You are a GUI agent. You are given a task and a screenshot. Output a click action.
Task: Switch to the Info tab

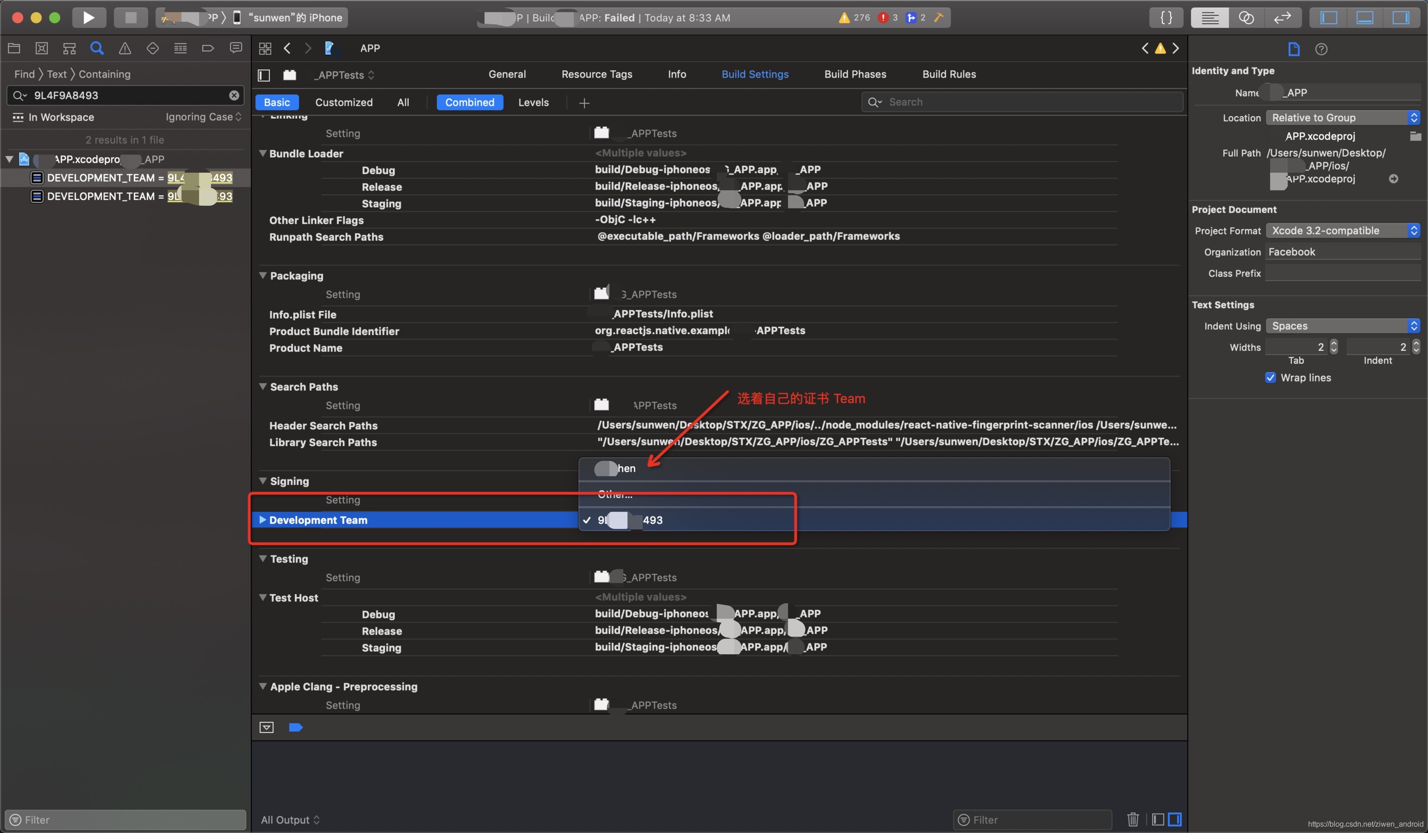click(x=677, y=74)
